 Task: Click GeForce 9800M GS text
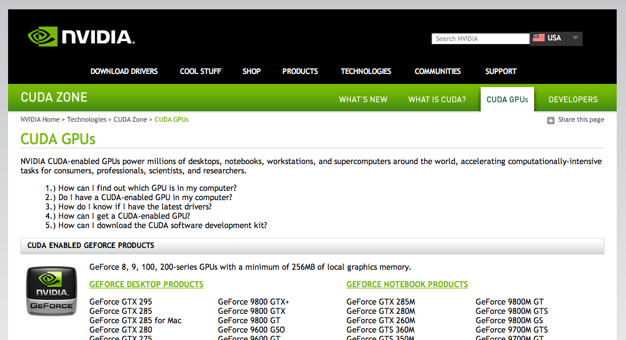pos(509,321)
